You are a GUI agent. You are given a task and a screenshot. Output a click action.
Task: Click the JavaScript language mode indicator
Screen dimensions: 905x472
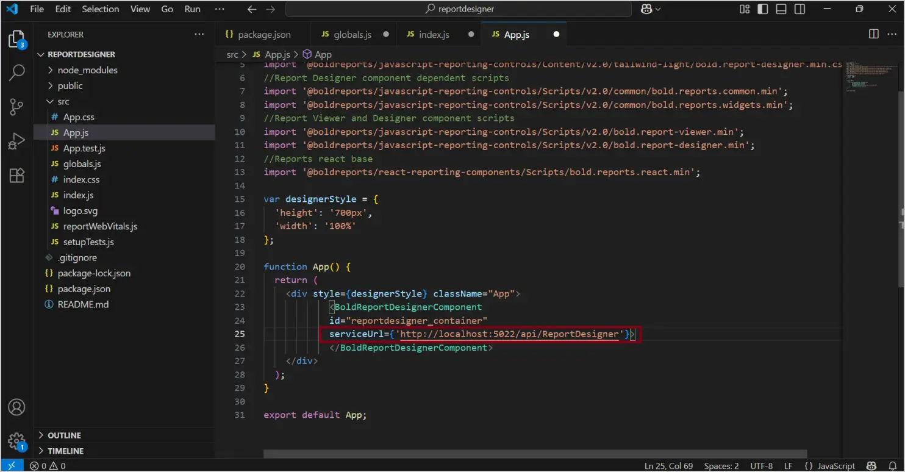point(833,465)
